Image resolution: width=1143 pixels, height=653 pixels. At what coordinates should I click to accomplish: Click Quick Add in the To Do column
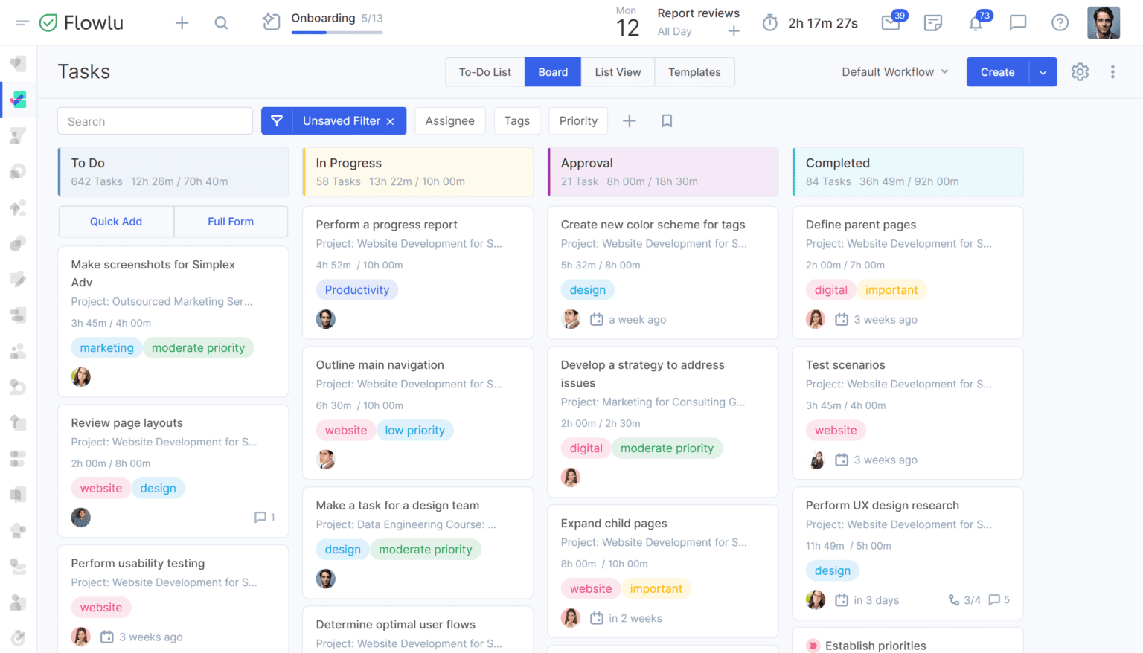click(x=116, y=221)
